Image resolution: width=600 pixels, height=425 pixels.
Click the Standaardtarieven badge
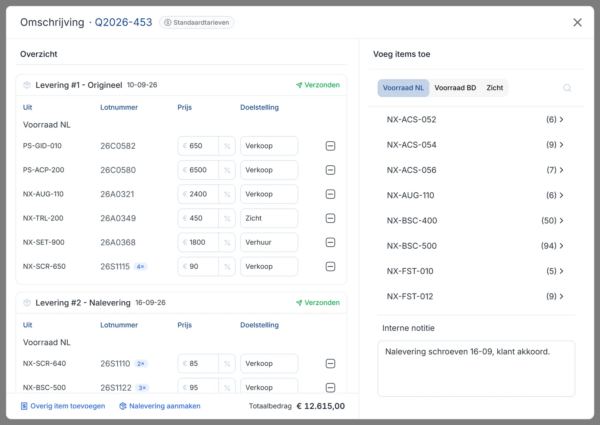pyautogui.click(x=196, y=22)
